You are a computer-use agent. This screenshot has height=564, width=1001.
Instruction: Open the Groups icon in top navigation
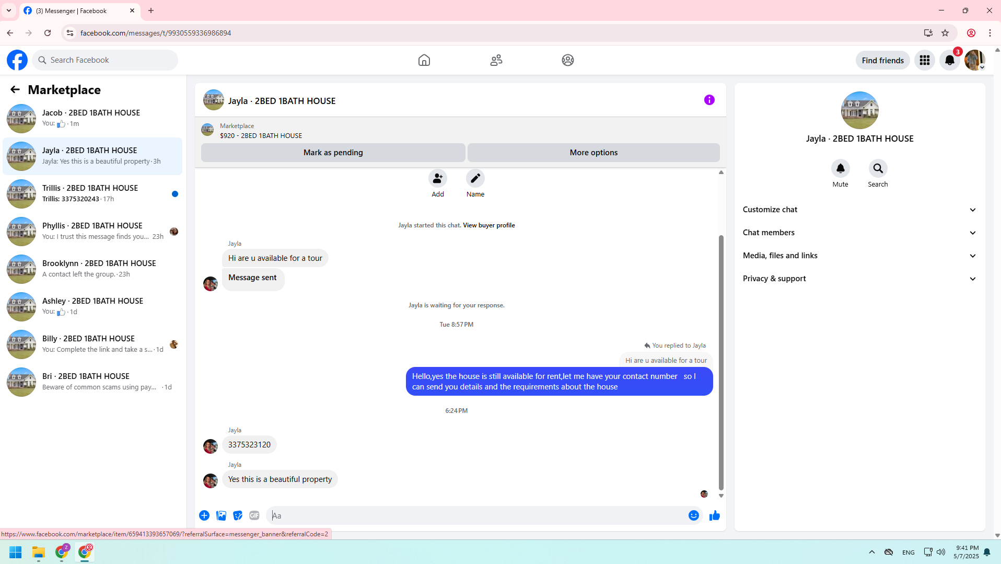(568, 60)
